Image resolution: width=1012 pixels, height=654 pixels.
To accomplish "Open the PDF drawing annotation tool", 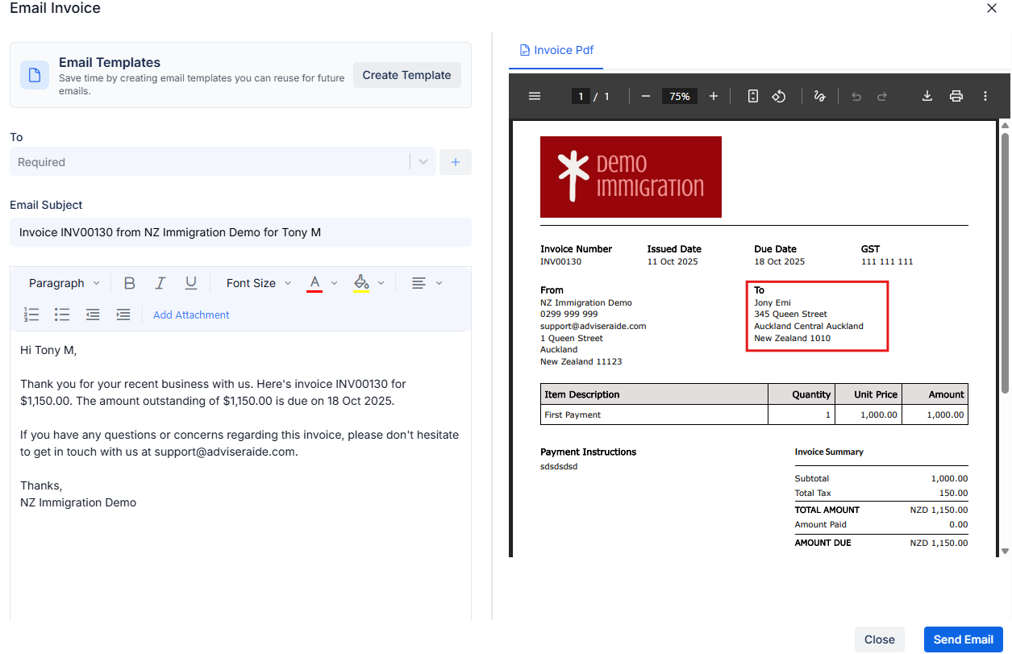I will [819, 95].
